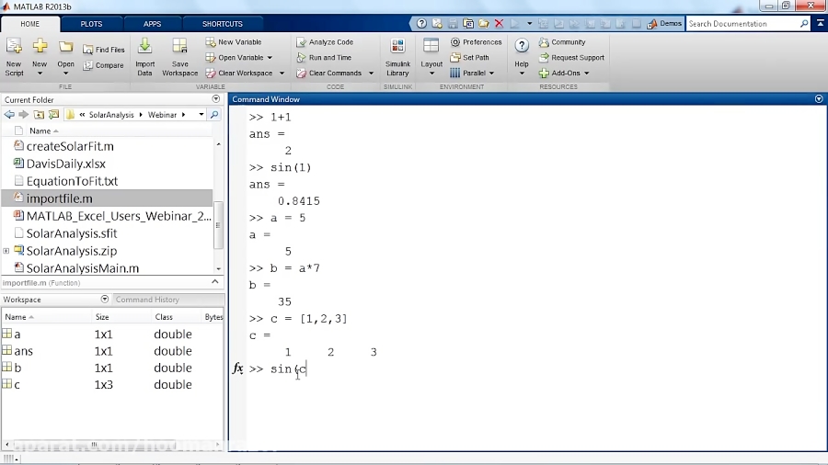Switch to the APPS tab
The height and width of the screenshot is (465, 828).
tap(152, 24)
